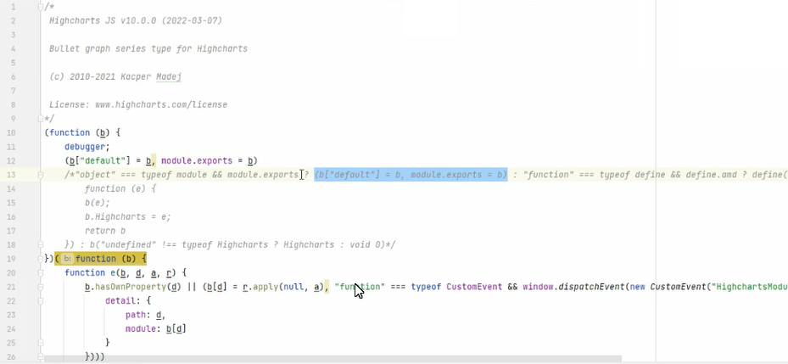Click the fold marker at line 19
The height and width of the screenshot is (364, 788).
point(40,258)
